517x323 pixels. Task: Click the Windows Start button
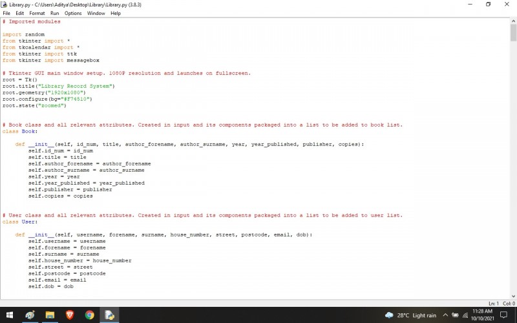(10, 315)
